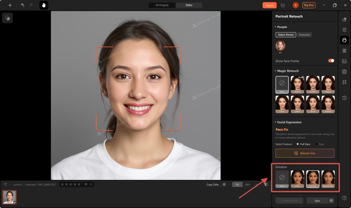351x208 pixels.
Task: Apply the Full Smile emotion
Action: click(313, 179)
